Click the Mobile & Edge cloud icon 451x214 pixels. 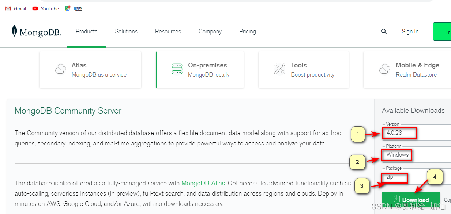(x=385, y=69)
